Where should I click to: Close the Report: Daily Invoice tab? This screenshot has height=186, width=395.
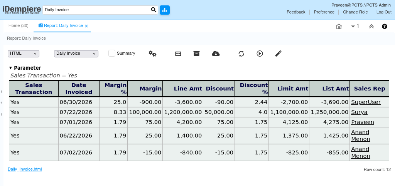(x=86, y=26)
